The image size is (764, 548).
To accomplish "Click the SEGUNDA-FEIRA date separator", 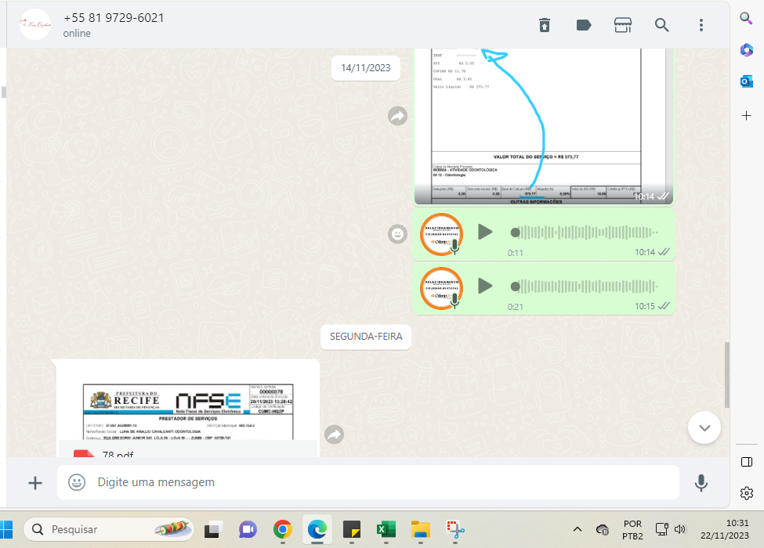I will (366, 337).
